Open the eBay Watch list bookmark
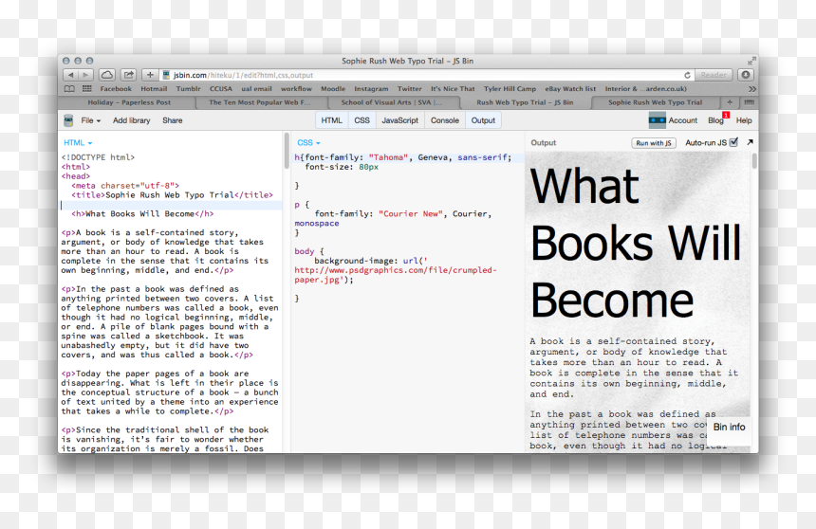 pos(570,89)
